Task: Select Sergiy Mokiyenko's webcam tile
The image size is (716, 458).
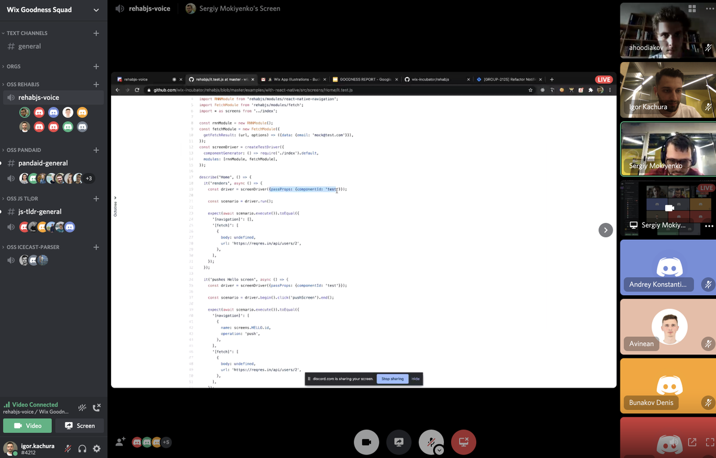Action: [668, 149]
